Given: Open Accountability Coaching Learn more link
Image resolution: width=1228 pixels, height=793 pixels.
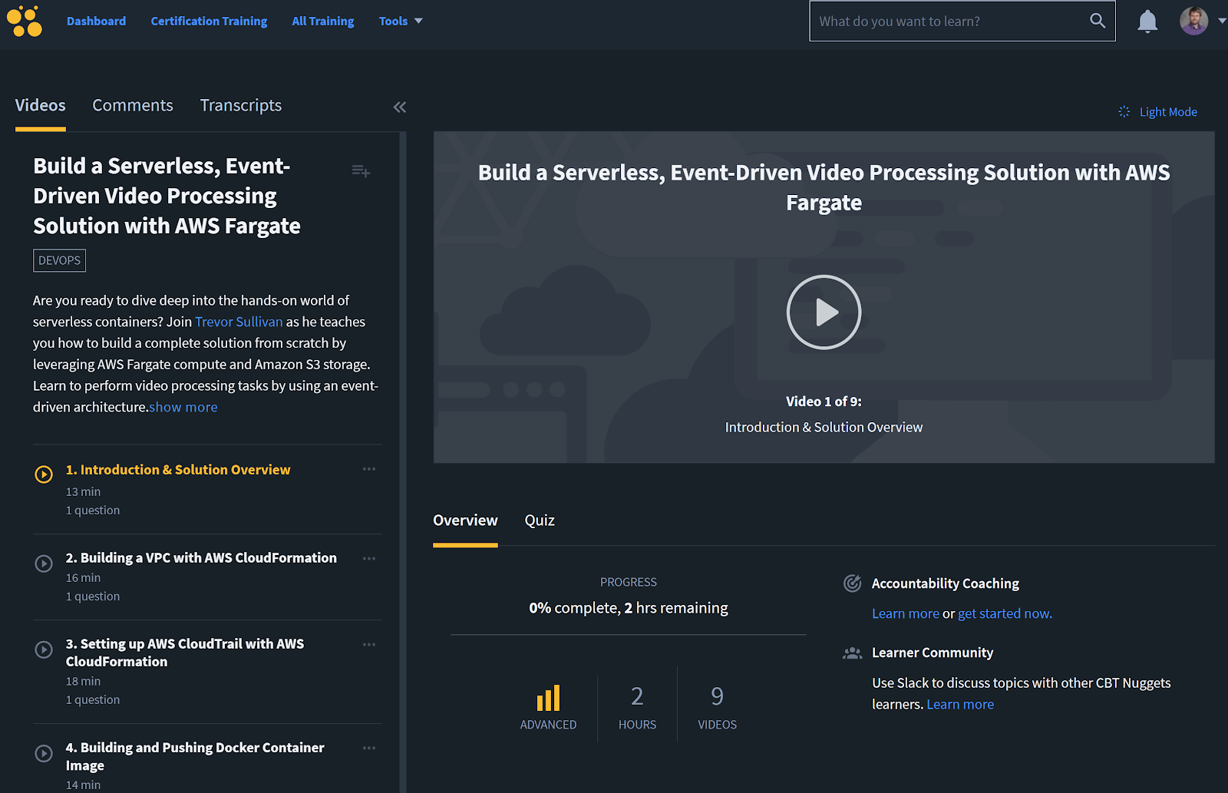Looking at the screenshot, I should [906, 613].
